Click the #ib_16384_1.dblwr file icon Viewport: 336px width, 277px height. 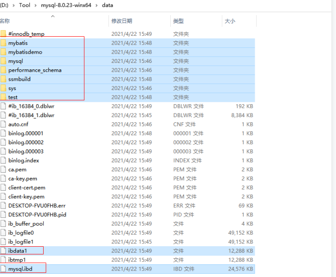coord(3,115)
